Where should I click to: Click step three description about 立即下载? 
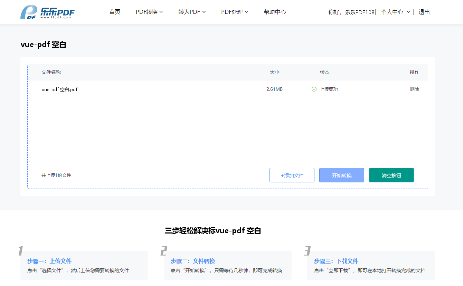pos(370,270)
